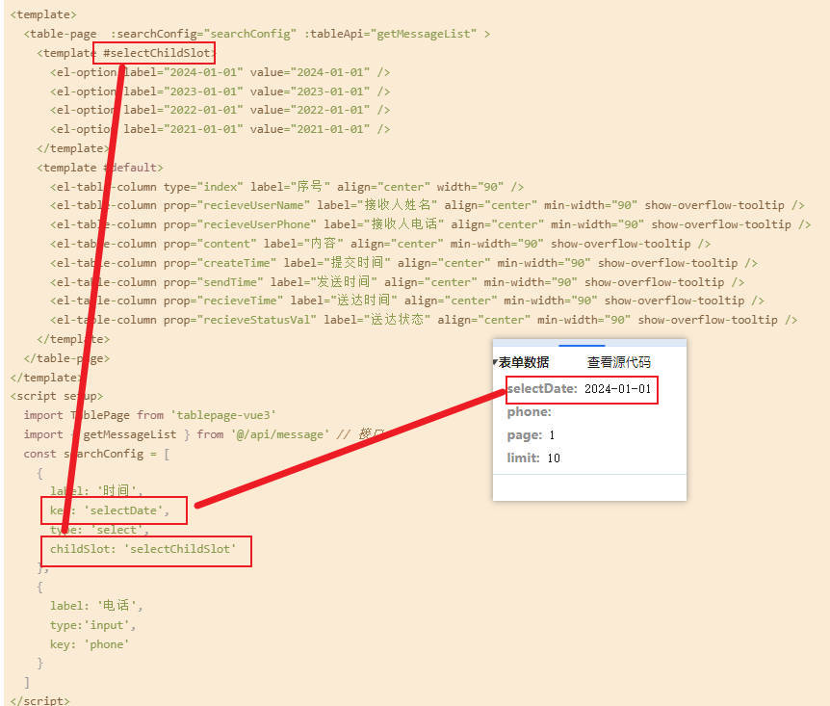This screenshot has width=830, height=706.
Task: Click the closing </table-page> tag
Action: 66,358
